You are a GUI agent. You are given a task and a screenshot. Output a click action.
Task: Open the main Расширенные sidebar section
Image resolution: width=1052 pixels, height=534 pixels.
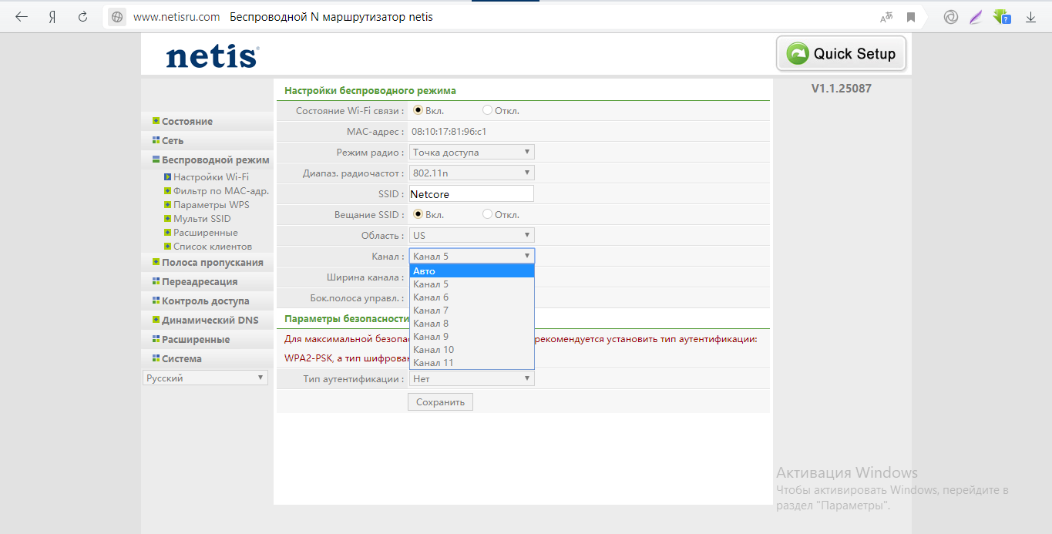click(196, 340)
